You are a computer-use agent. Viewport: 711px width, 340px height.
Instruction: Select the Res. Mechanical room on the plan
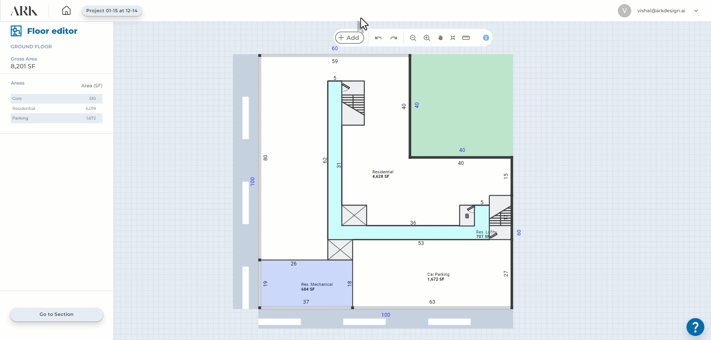point(306,284)
